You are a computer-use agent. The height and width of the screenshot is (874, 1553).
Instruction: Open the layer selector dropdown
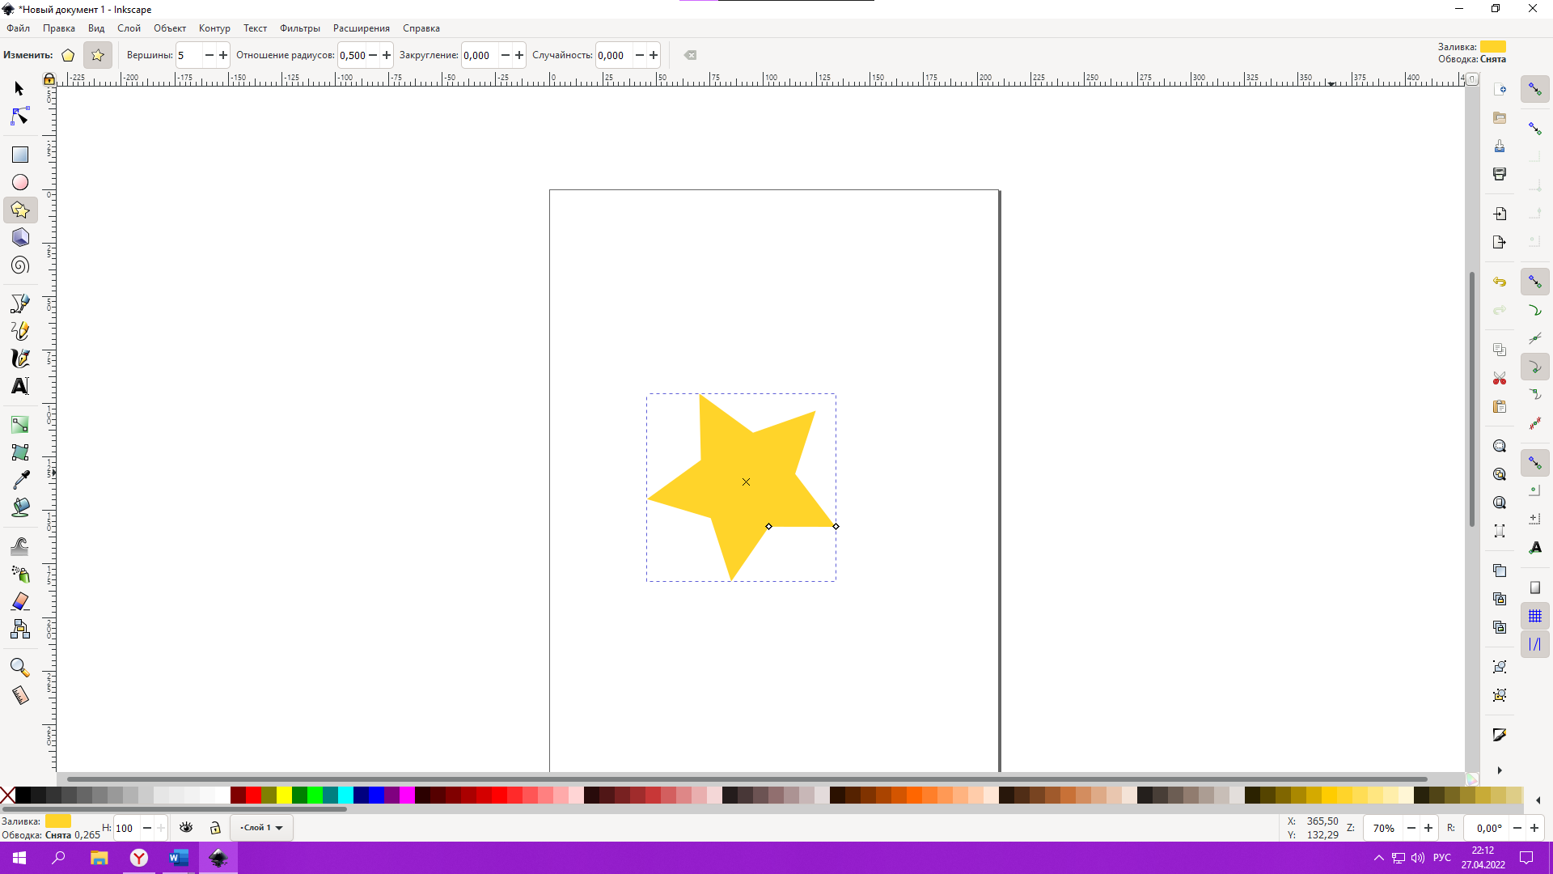(x=261, y=827)
